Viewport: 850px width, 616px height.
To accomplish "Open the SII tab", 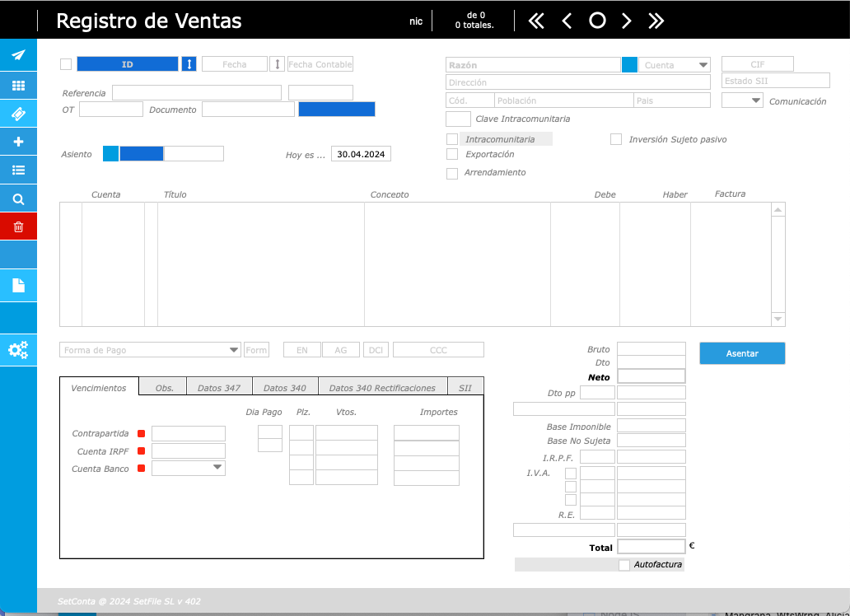I will (x=465, y=388).
